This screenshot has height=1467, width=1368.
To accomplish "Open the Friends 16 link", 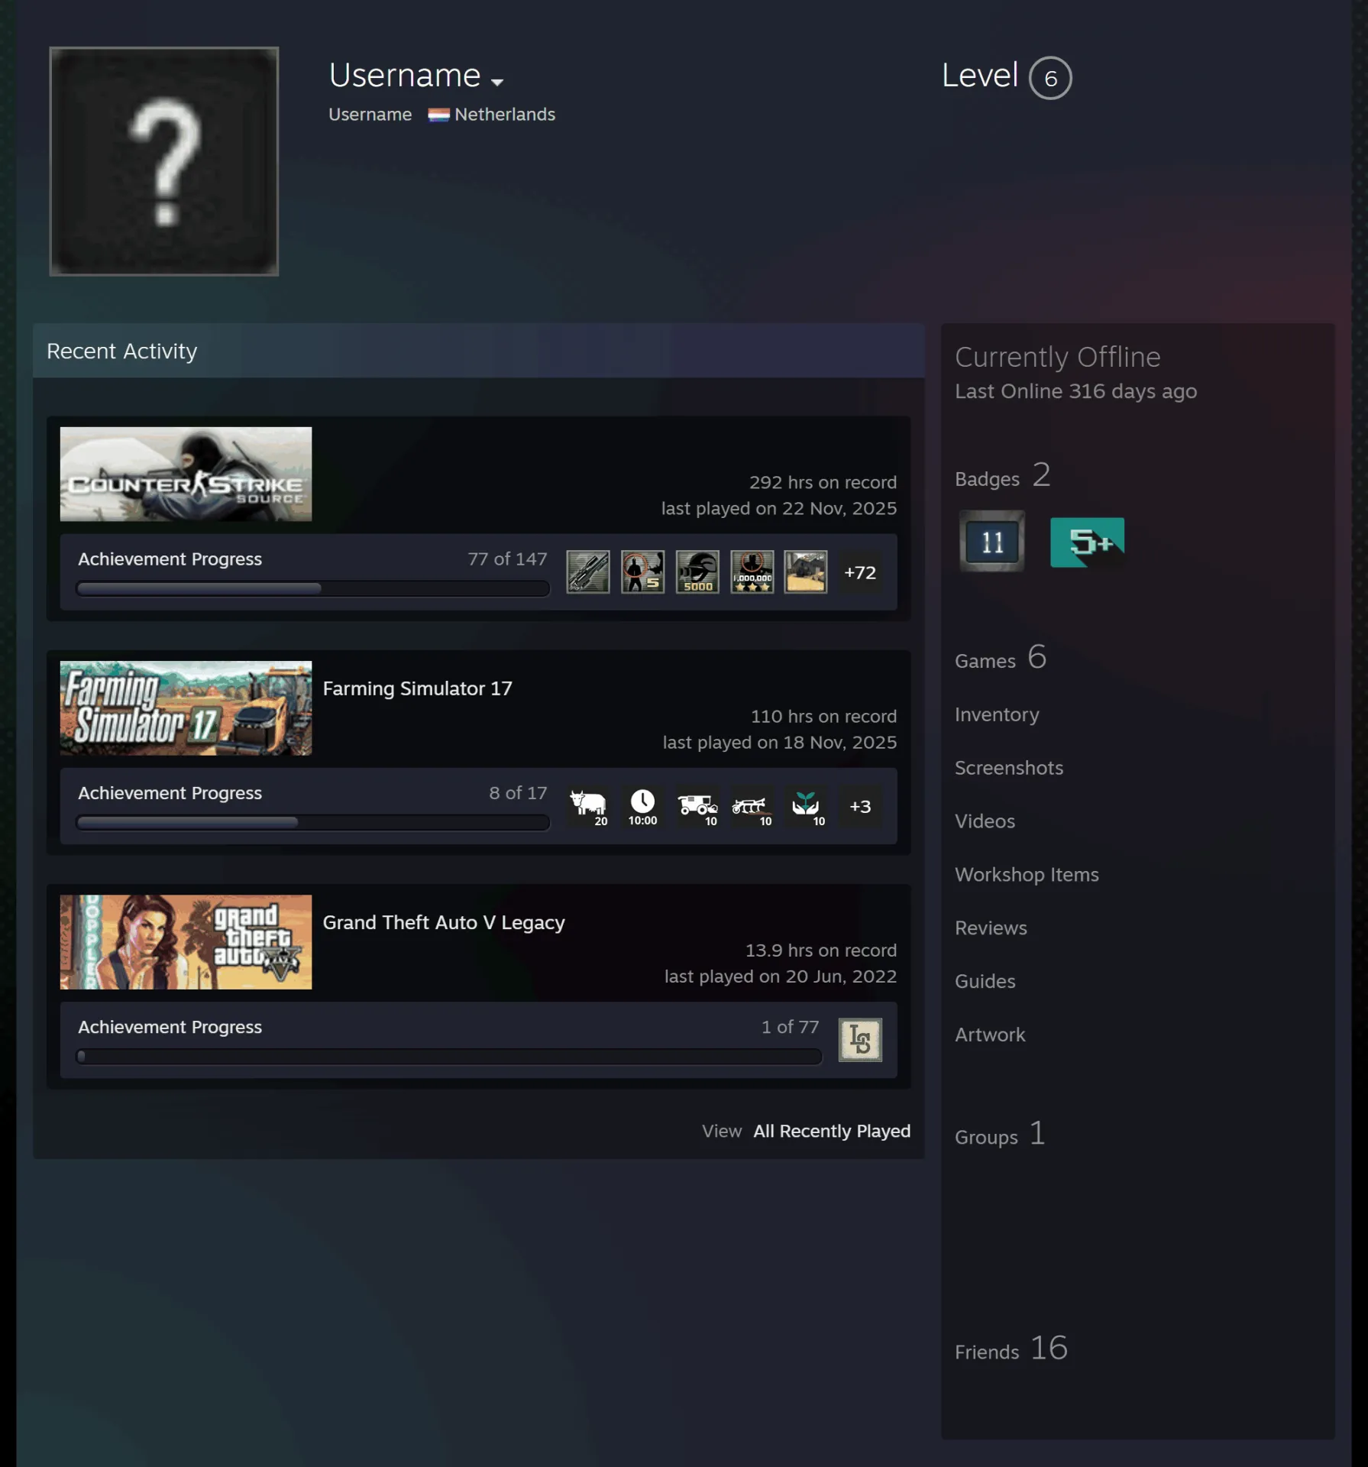I will [1011, 1349].
